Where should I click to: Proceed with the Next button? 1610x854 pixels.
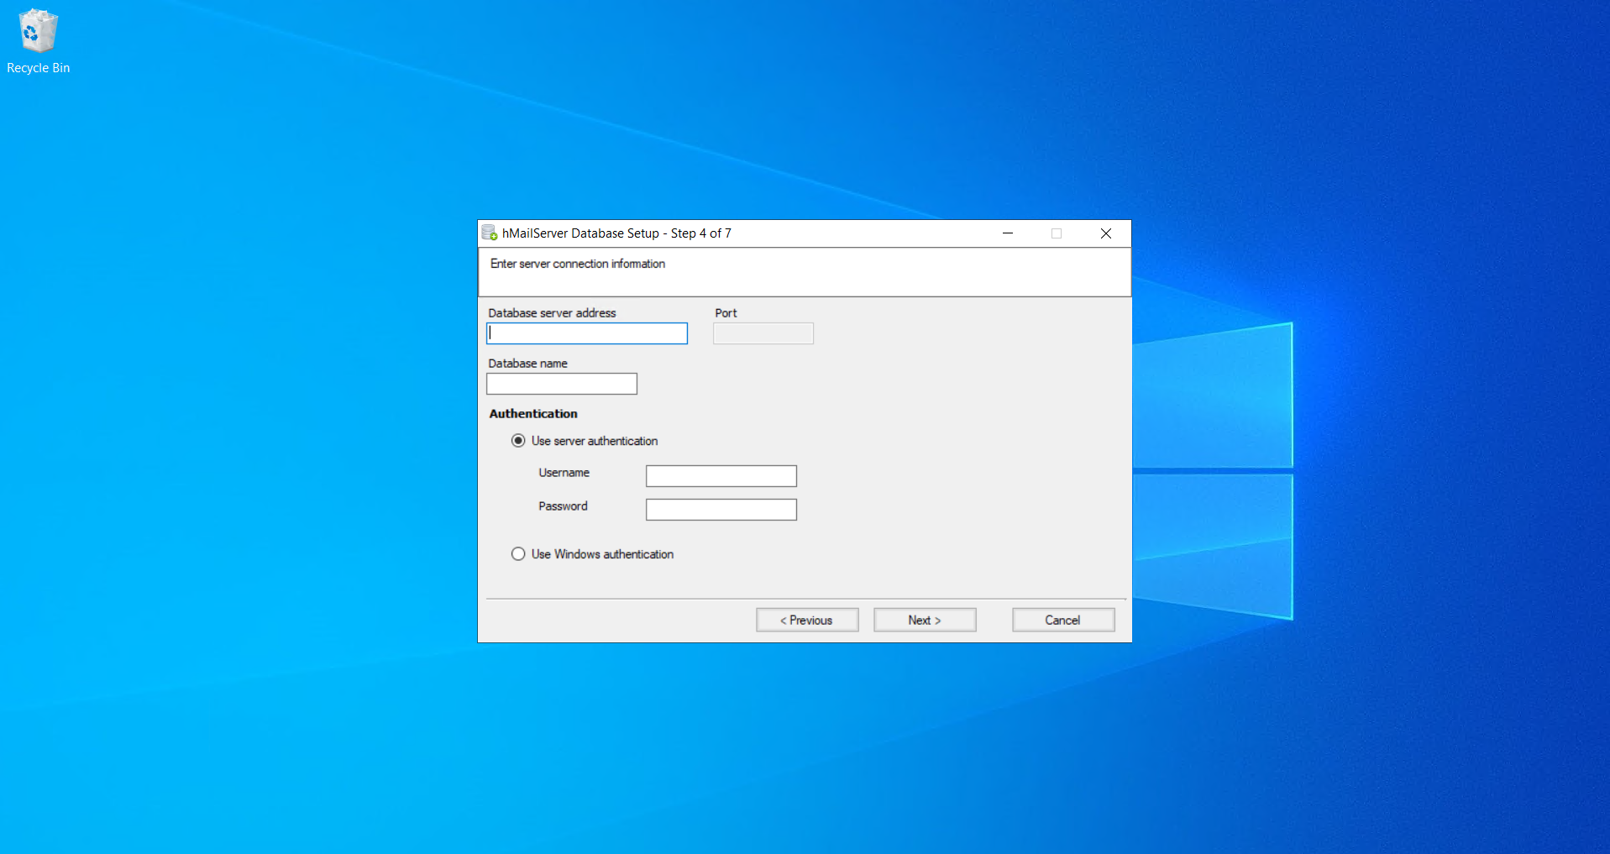click(925, 620)
